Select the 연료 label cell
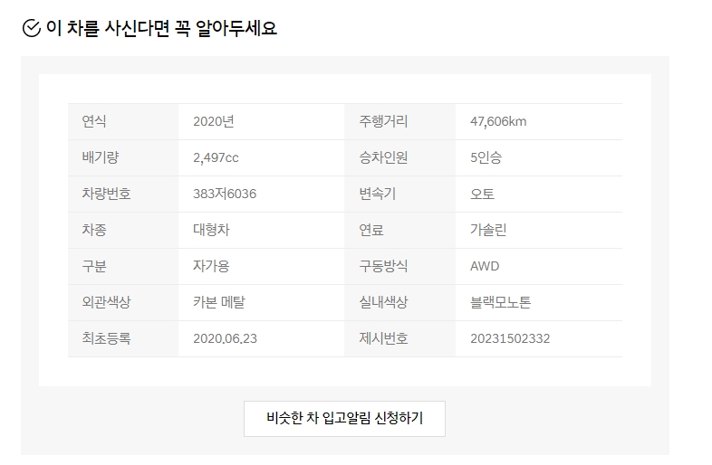This screenshot has width=712, height=465. pos(400,230)
